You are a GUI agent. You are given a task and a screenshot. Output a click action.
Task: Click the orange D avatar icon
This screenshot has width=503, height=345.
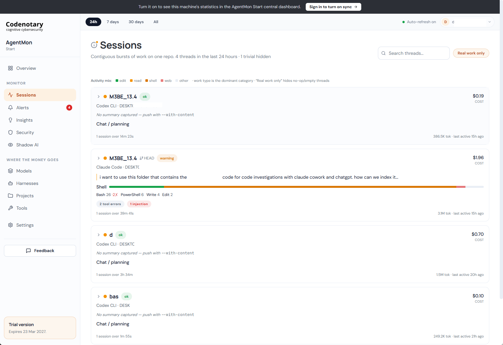tap(446, 22)
